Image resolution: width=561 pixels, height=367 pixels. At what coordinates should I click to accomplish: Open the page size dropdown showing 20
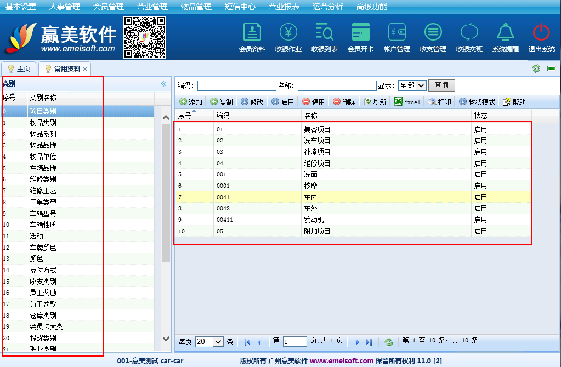pos(209,342)
